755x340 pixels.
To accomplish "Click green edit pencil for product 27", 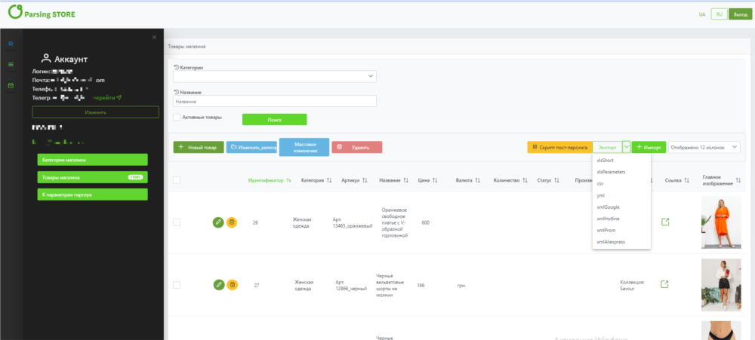I will [x=218, y=284].
